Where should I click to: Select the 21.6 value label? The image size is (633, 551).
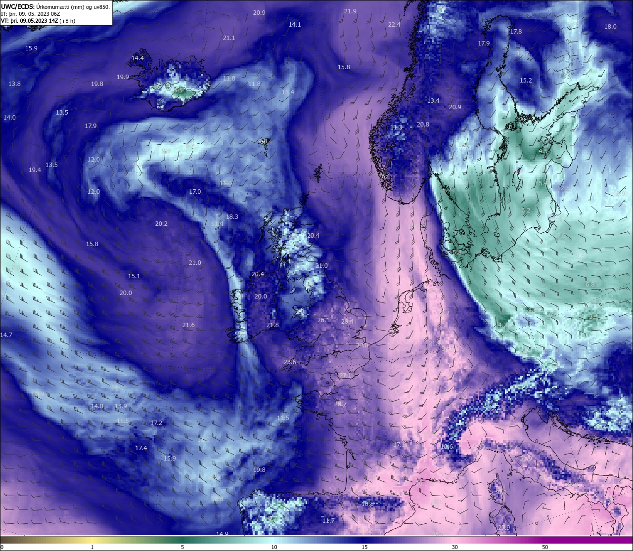tap(188, 325)
